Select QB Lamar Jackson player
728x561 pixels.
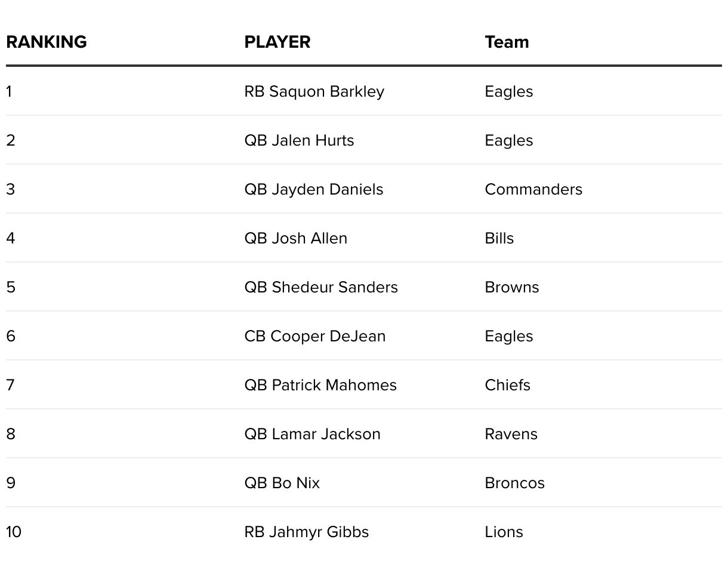313,434
